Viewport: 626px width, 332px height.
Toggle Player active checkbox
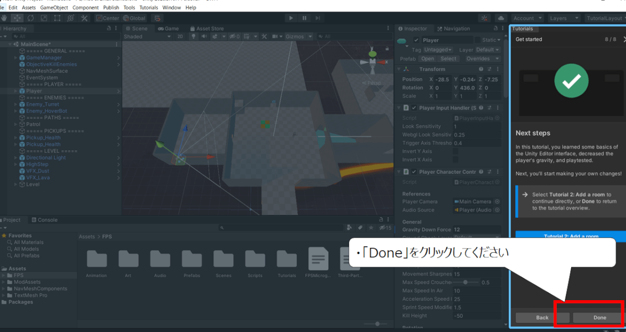coord(416,40)
